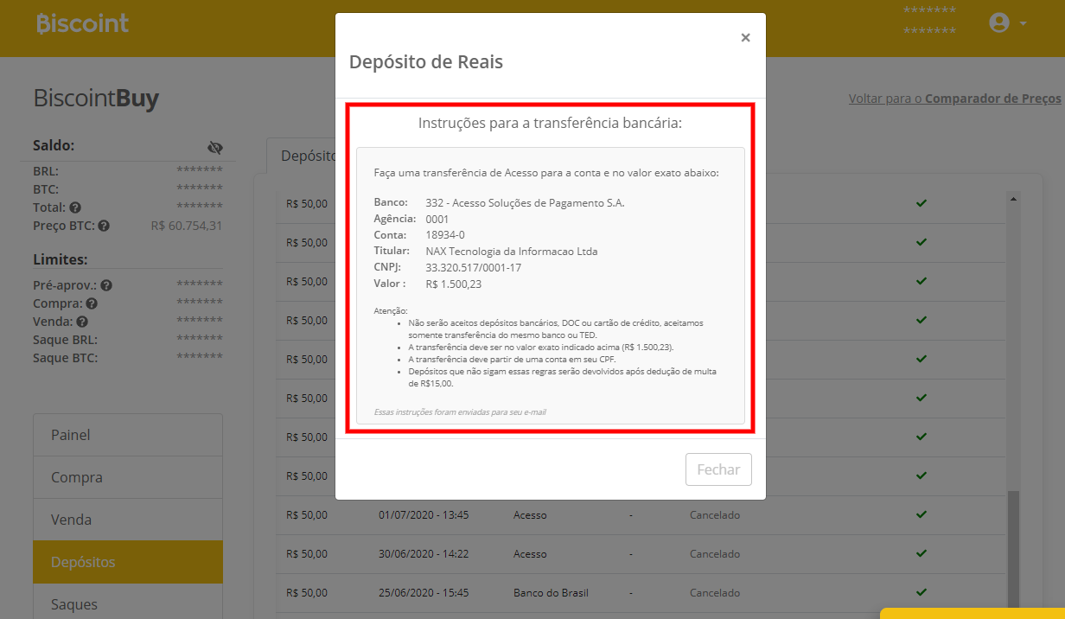Screen dimensions: 1065x619
Task: Click green check in 30/06/2020 - 14:22 row
Action: pyautogui.click(x=922, y=553)
